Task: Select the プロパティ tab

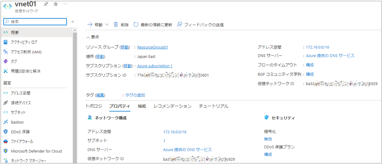Action: click(120, 106)
